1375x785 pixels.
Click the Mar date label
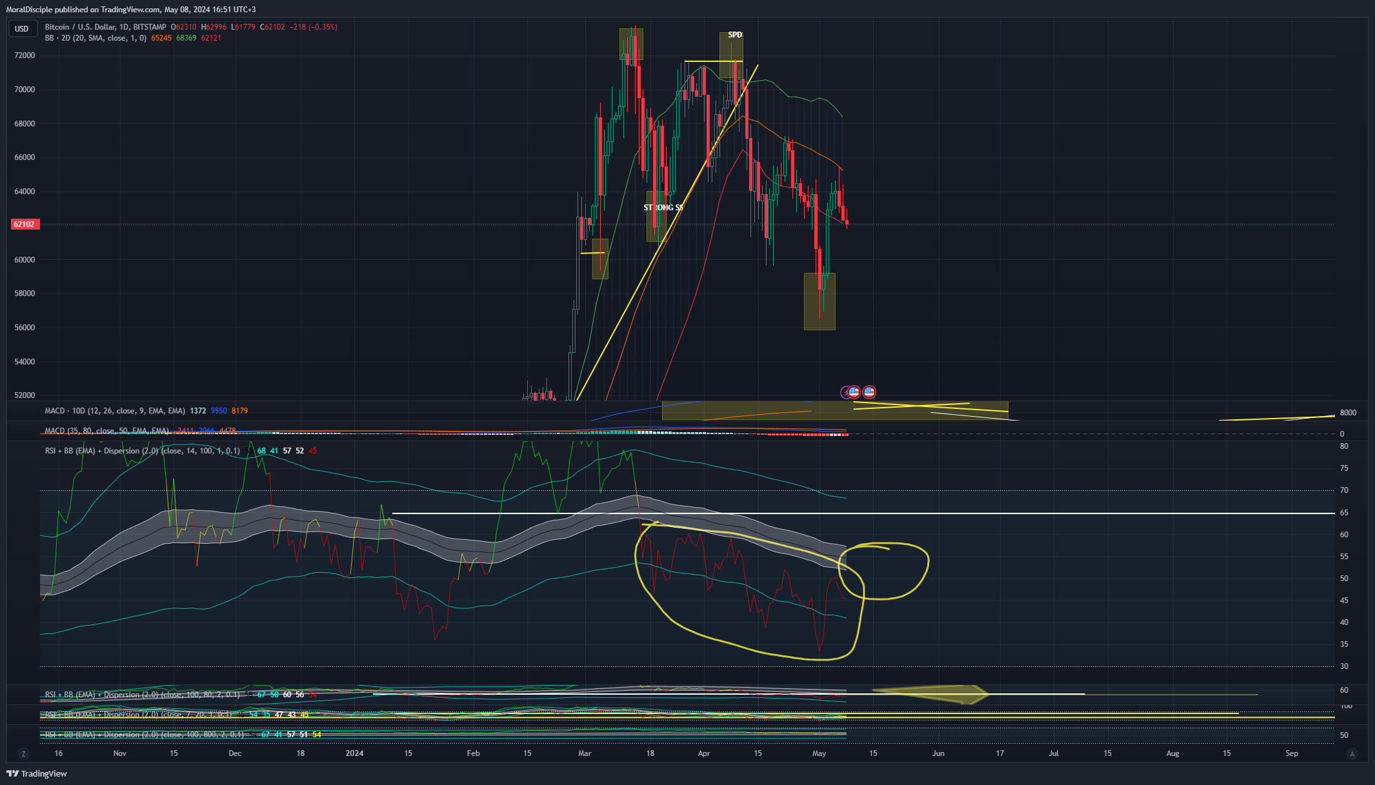(x=585, y=753)
